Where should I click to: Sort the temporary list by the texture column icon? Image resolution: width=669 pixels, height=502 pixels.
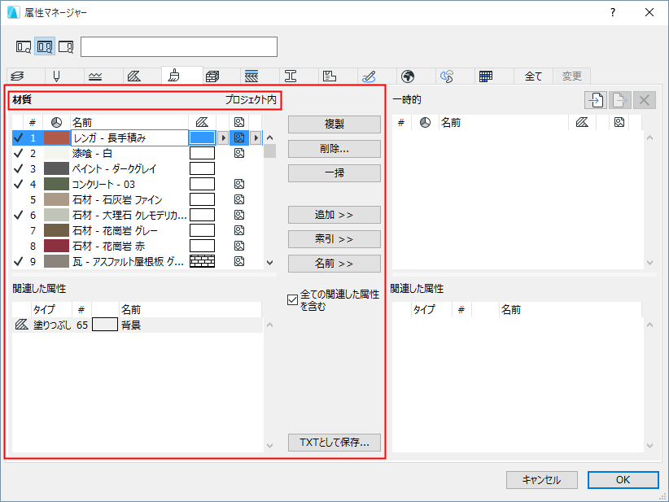pyautogui.click(x=619, y=122)
